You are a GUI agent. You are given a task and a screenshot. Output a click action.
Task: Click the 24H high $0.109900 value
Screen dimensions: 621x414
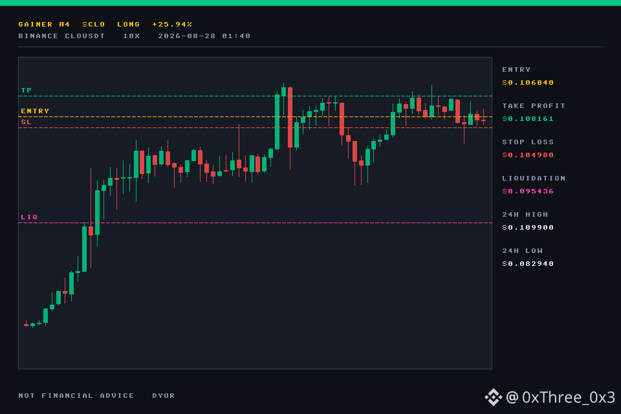coord(528,228)
